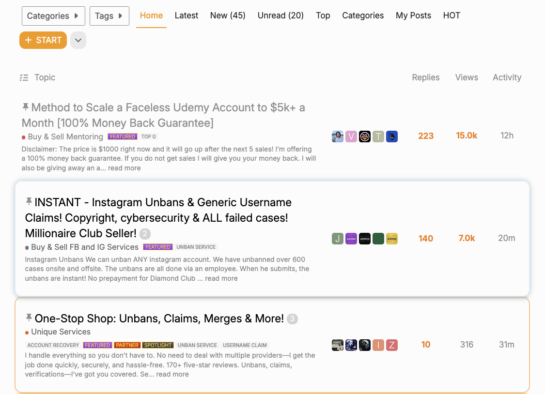The width and height of the screenshot is (545, 394).
Task: Open the My Posts tab
Action: 413,15
